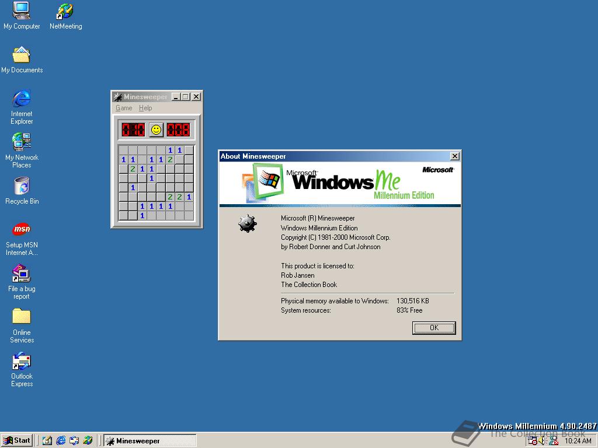The image size is (598, 448).
Task: Close the About Minesweeper dialog
Action: (x=454, y=156)
